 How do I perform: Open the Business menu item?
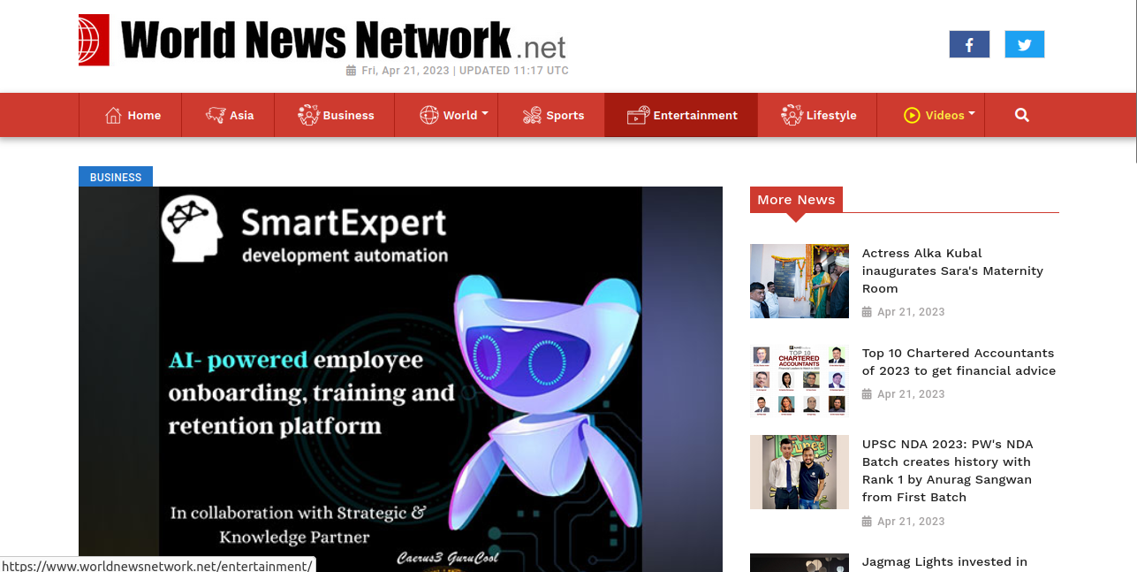coord(336,115)
